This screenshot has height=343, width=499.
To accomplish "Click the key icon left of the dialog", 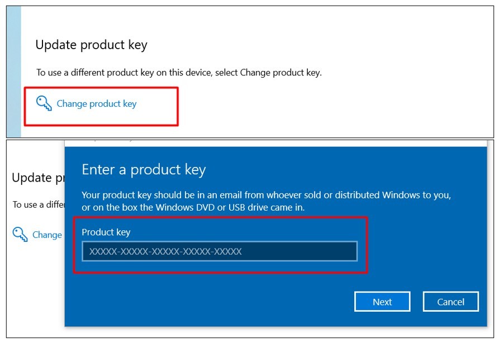I will point(20,234).
